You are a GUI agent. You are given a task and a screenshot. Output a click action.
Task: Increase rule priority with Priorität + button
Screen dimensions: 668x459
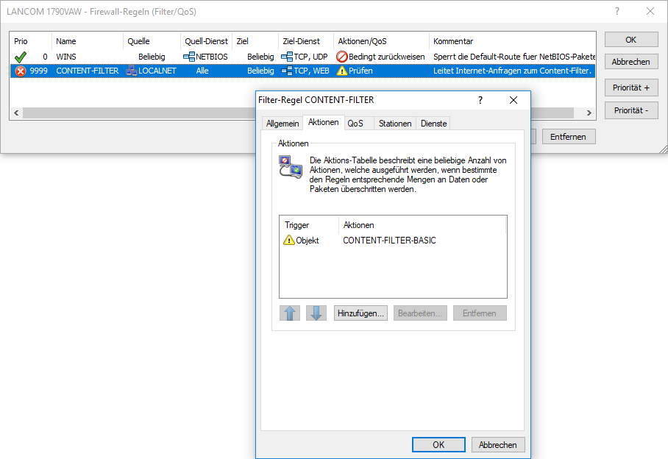[630, 88]
